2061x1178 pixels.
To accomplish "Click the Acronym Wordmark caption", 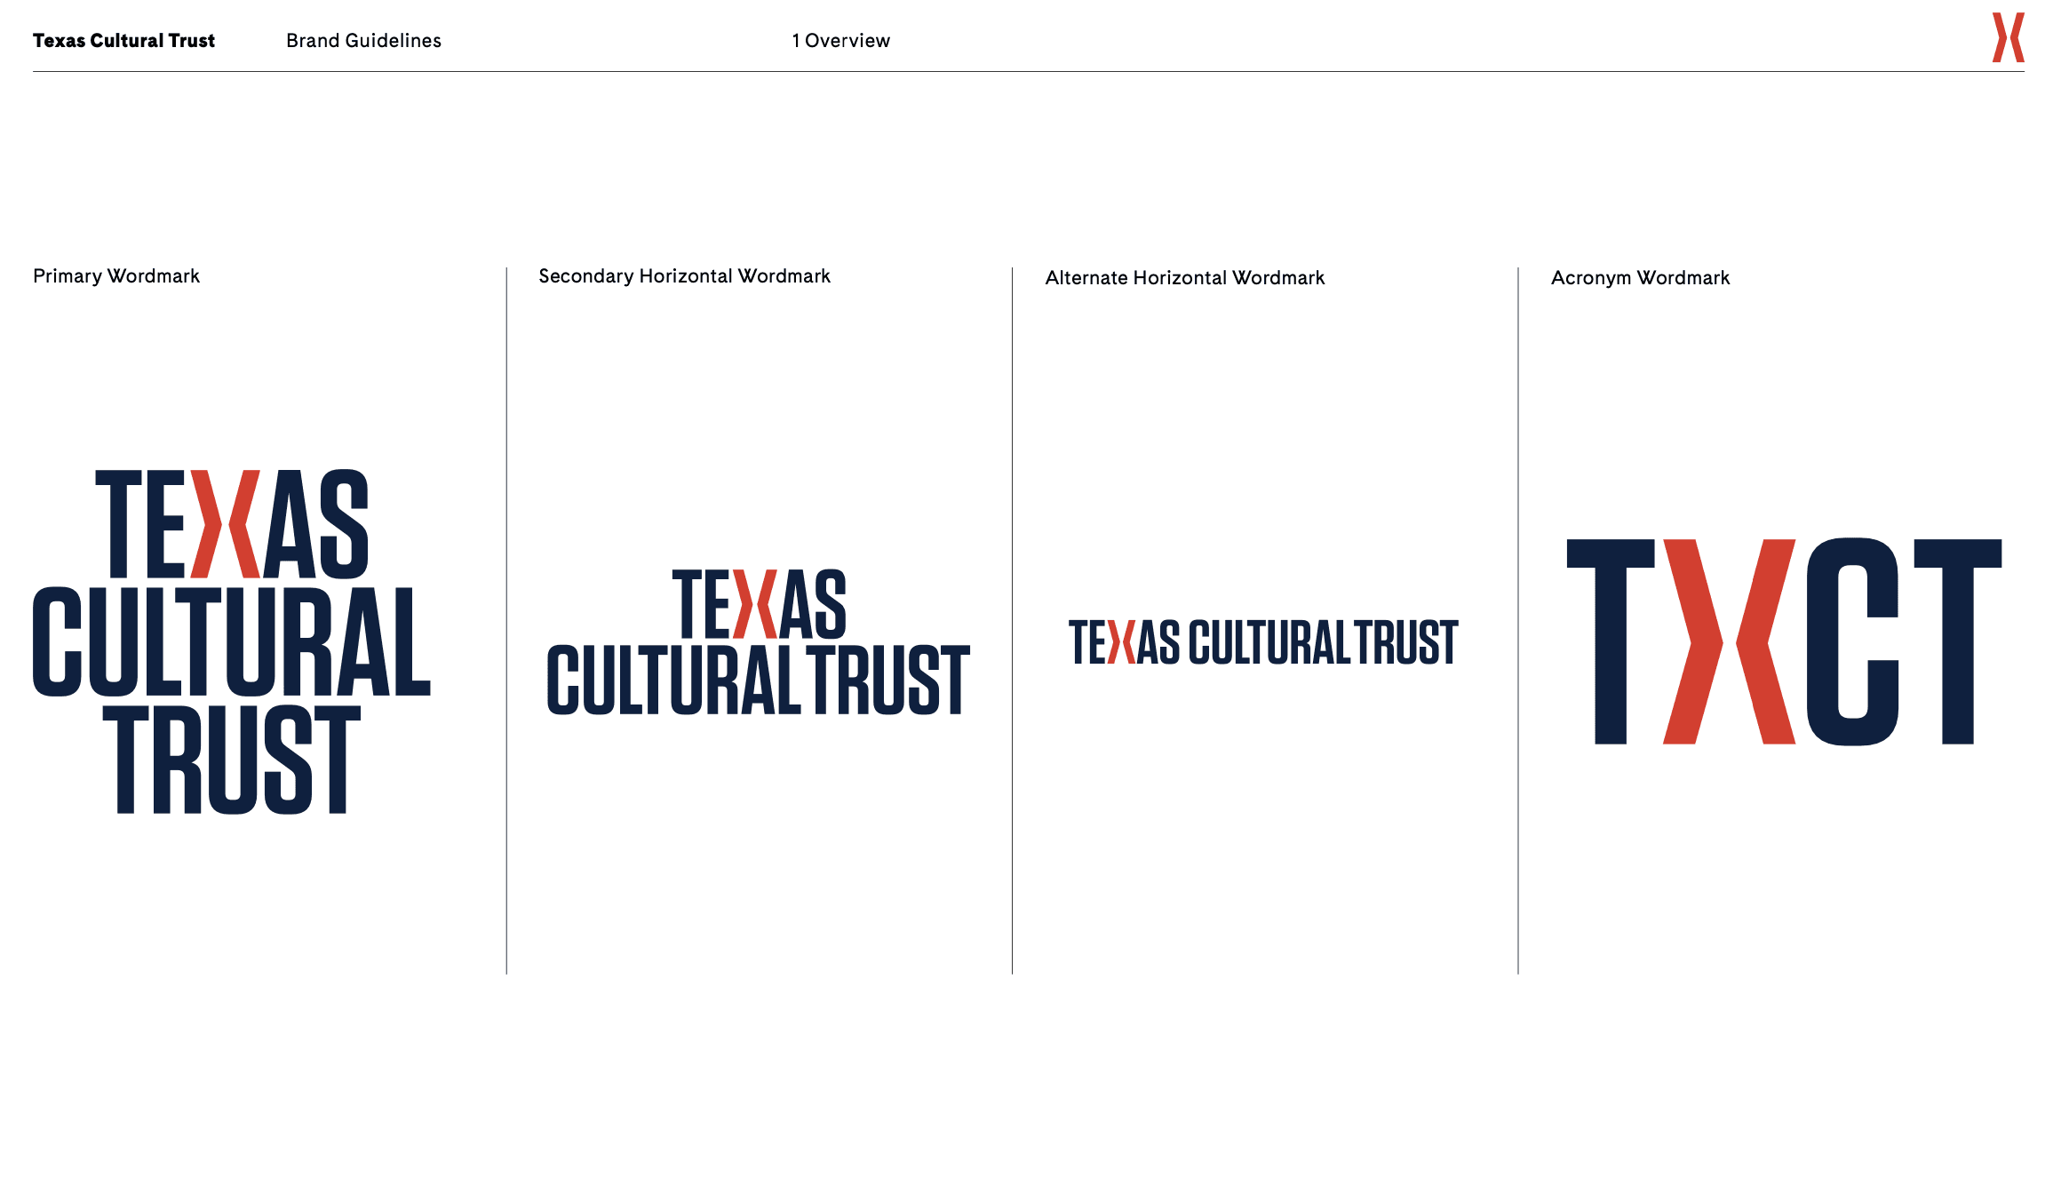I will pos(1640,278).
